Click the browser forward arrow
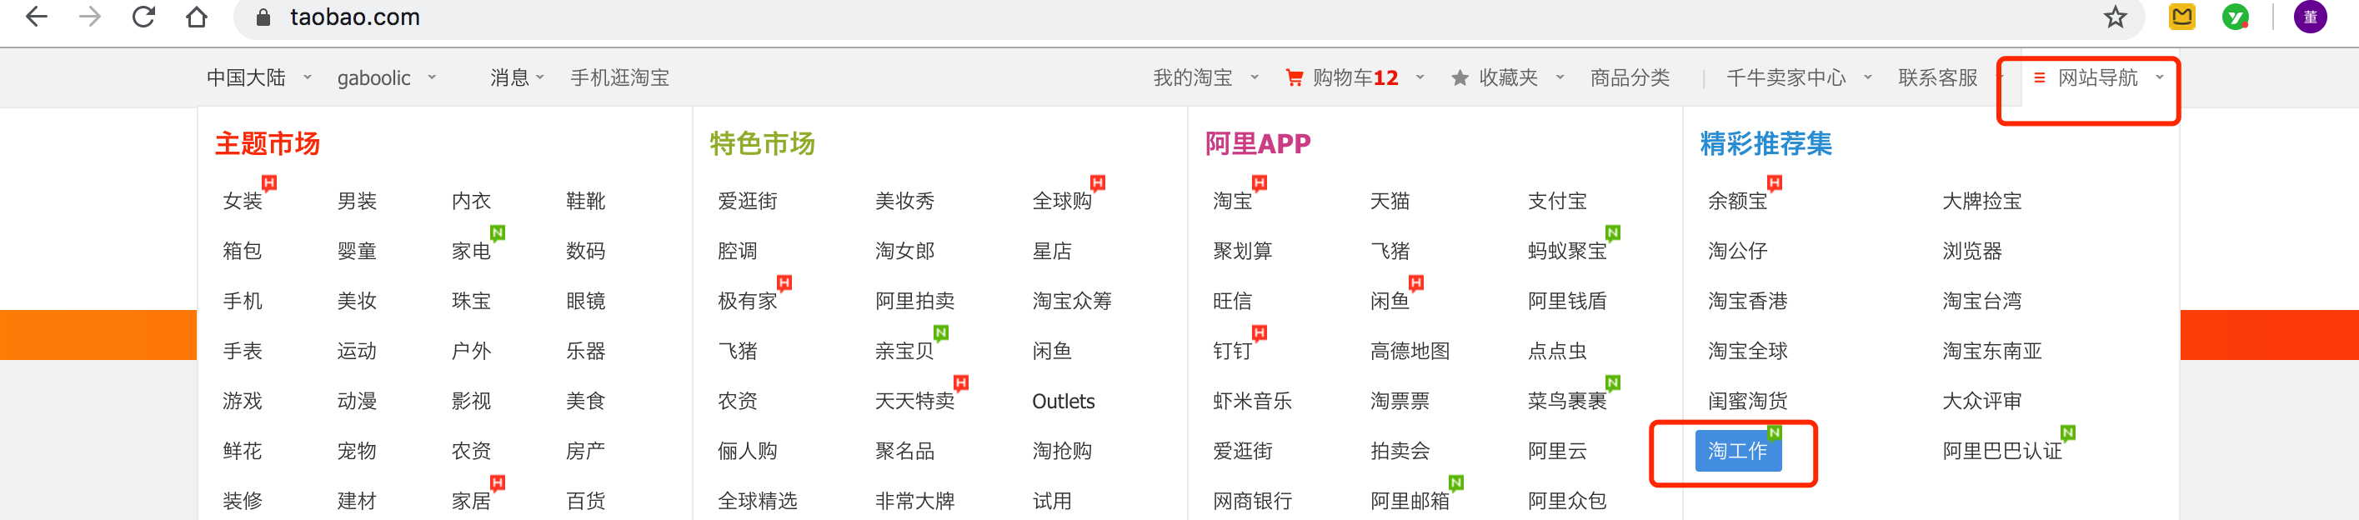Screen dimensions: 2359x520 point(90,17)
